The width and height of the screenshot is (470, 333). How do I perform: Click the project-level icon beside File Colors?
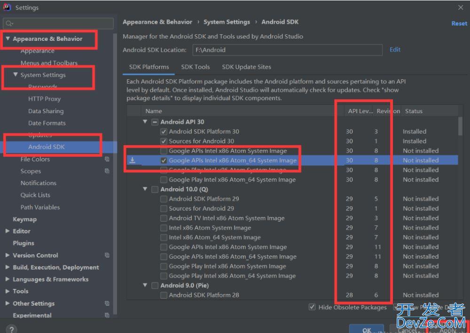tap(107, 159)
